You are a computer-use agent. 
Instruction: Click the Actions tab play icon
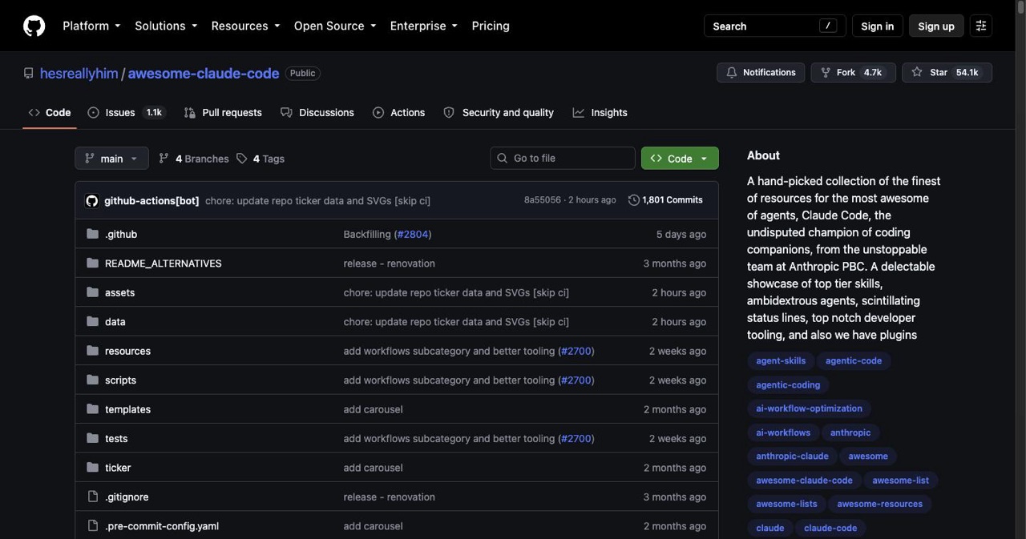pos(378,113)
